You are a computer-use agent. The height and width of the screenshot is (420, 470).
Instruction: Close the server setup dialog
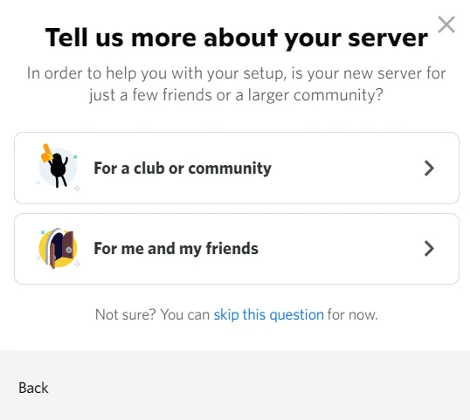click(446, 24)
